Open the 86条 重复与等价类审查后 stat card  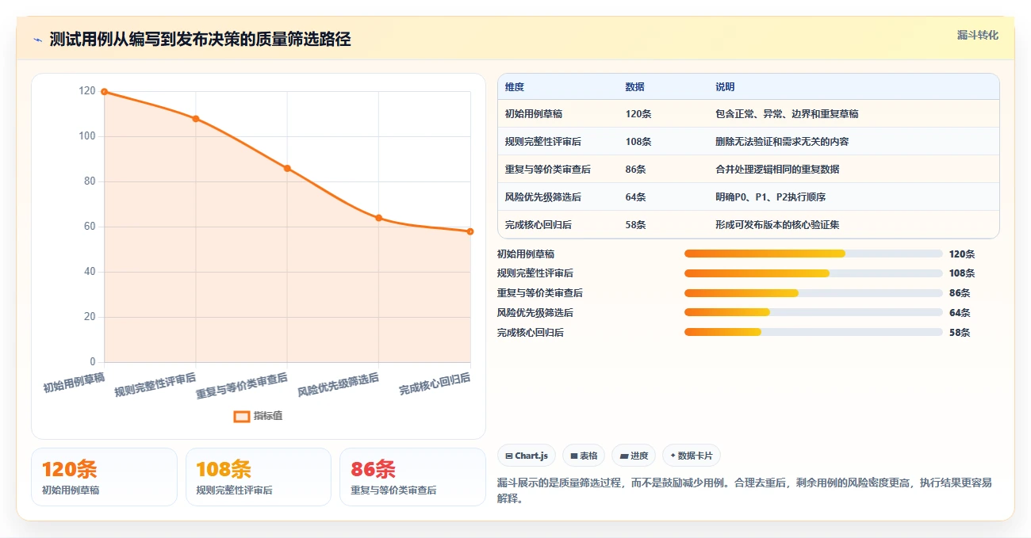tap(412, 477)
